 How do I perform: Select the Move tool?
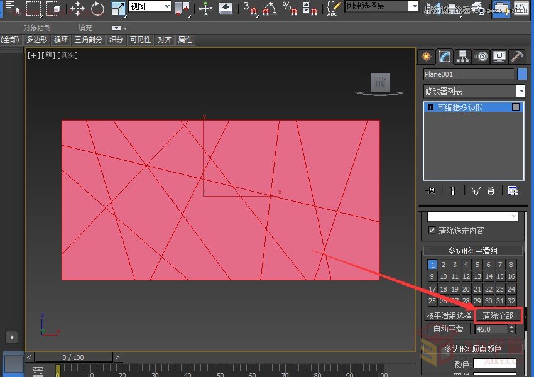[x=77, y=7]
